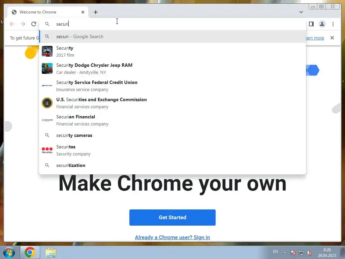Choose 'securi - Google Search' suggestion
Image resolution: width=345 pixels, height=259 pixels.
point(172,36)
